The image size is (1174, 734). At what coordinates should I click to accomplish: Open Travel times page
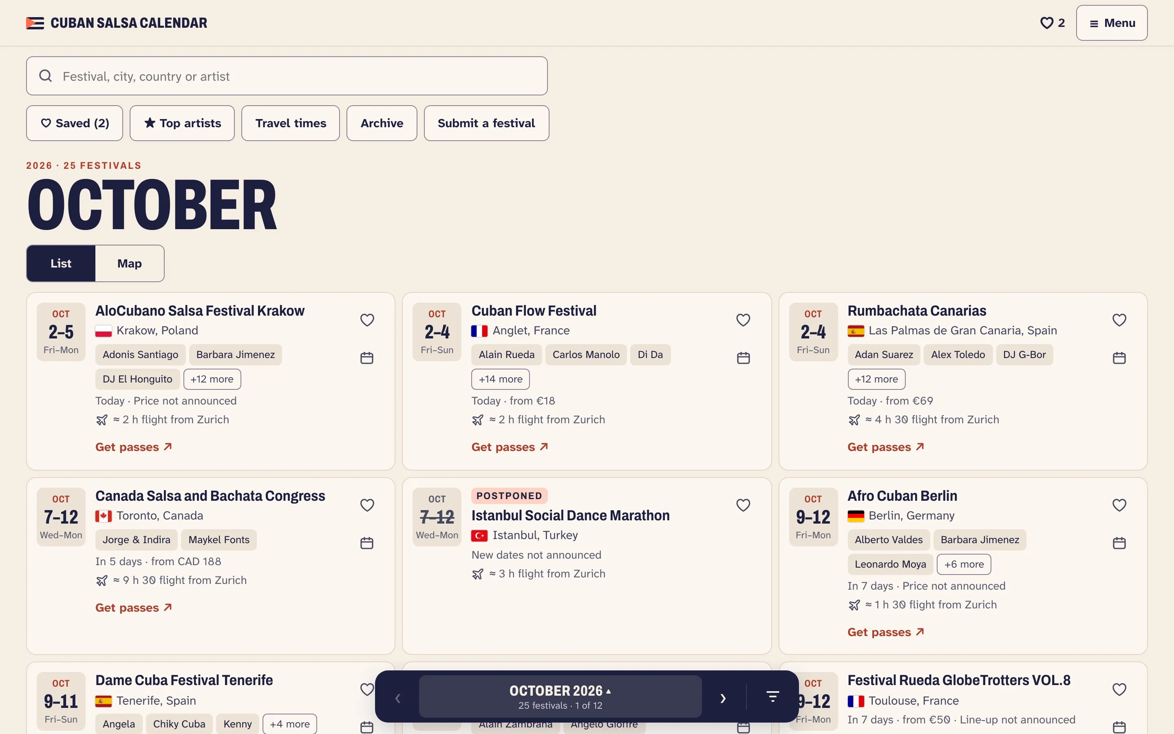tap(290, 123)
